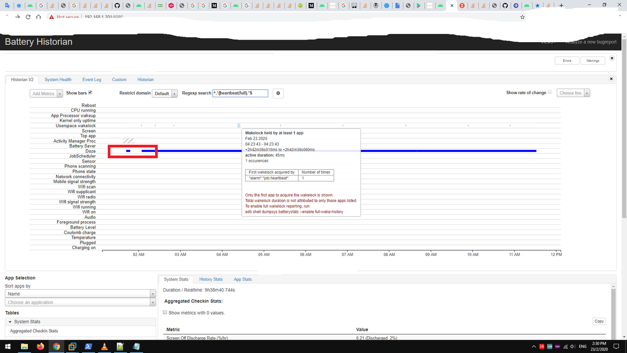Image resolution: width=627 pixels, height=353 pixels.
Task: Click the Coulomb charge metric label
Action: point(80,232)
